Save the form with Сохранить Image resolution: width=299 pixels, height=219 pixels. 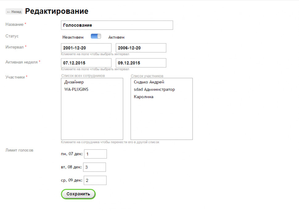click(78, 194)
